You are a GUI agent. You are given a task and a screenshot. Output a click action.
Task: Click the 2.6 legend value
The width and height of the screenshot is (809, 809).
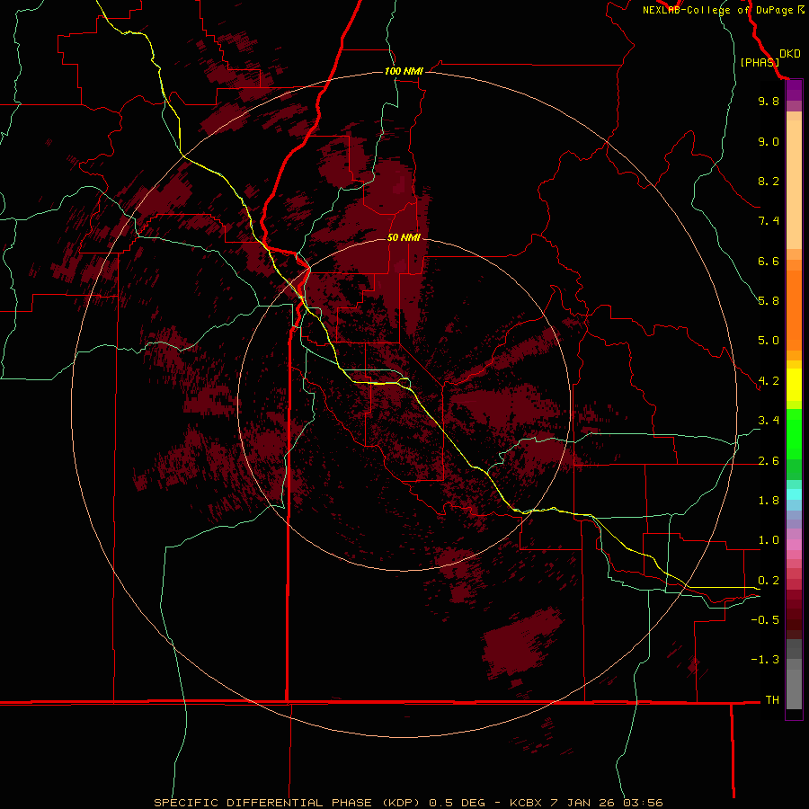click(769, 461)
